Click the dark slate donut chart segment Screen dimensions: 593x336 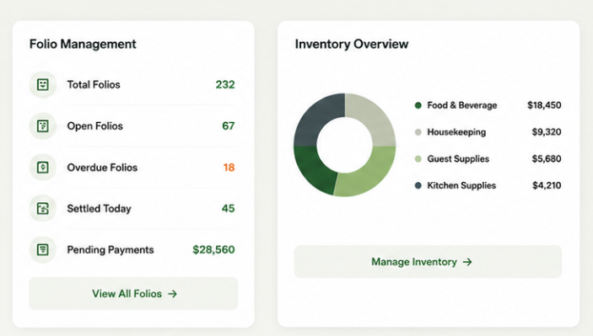point(315,119)
